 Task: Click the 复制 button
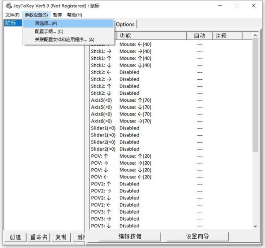61,237
